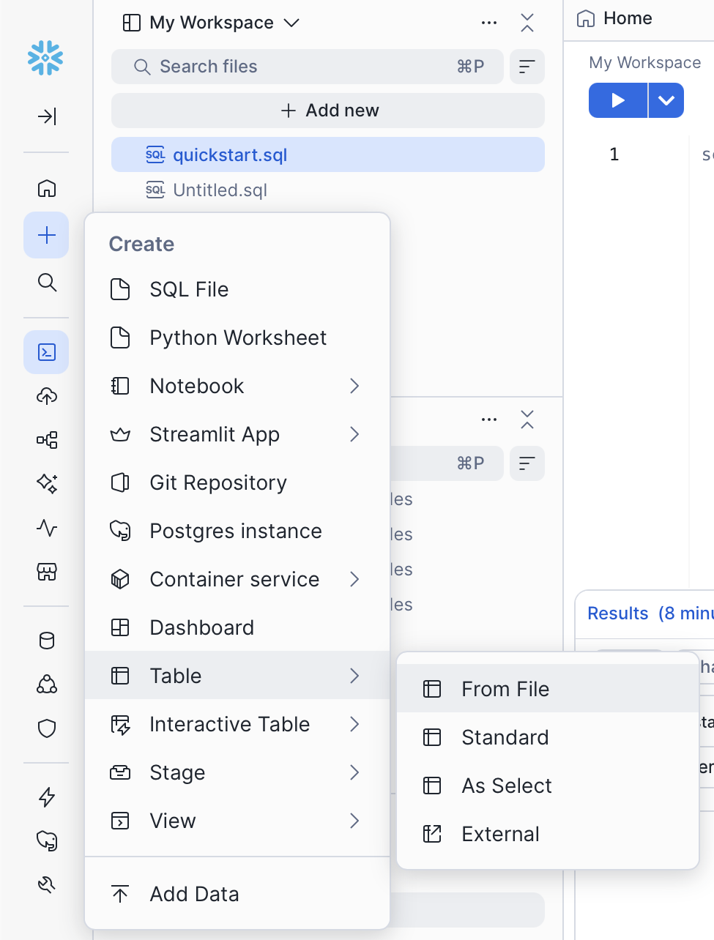Open the data ingestion cloud-upload icon
Viewport: 714px width, 940px height.
[x=46, y=395]
